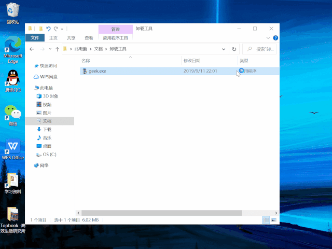The width and height of the screenshot is (332, 249).
Task: Open the address bar history dropdown
Action: pos(224,49)
